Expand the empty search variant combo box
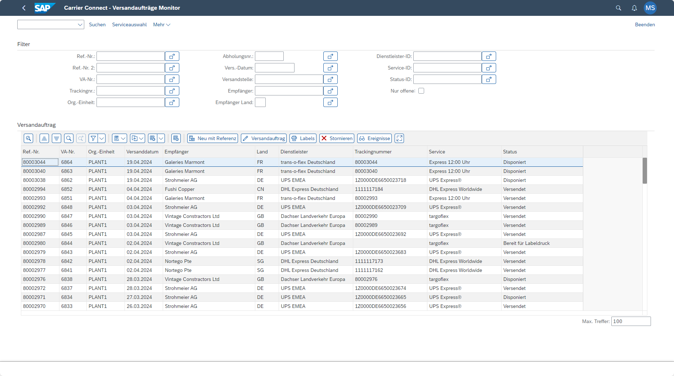This screenshot has width=674, height=376. pyautogui.click(x=80, y=24)
